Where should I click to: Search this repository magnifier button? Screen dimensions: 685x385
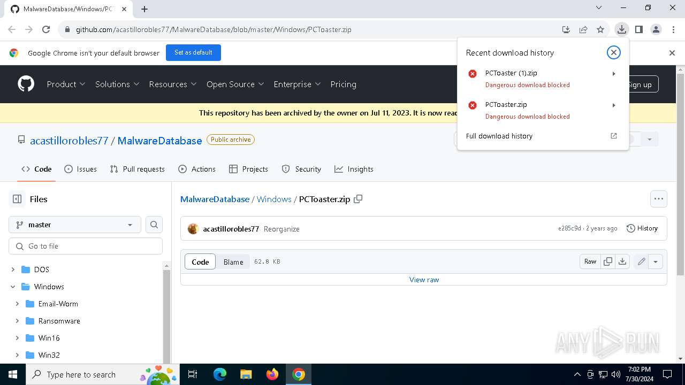click(154, 225)
